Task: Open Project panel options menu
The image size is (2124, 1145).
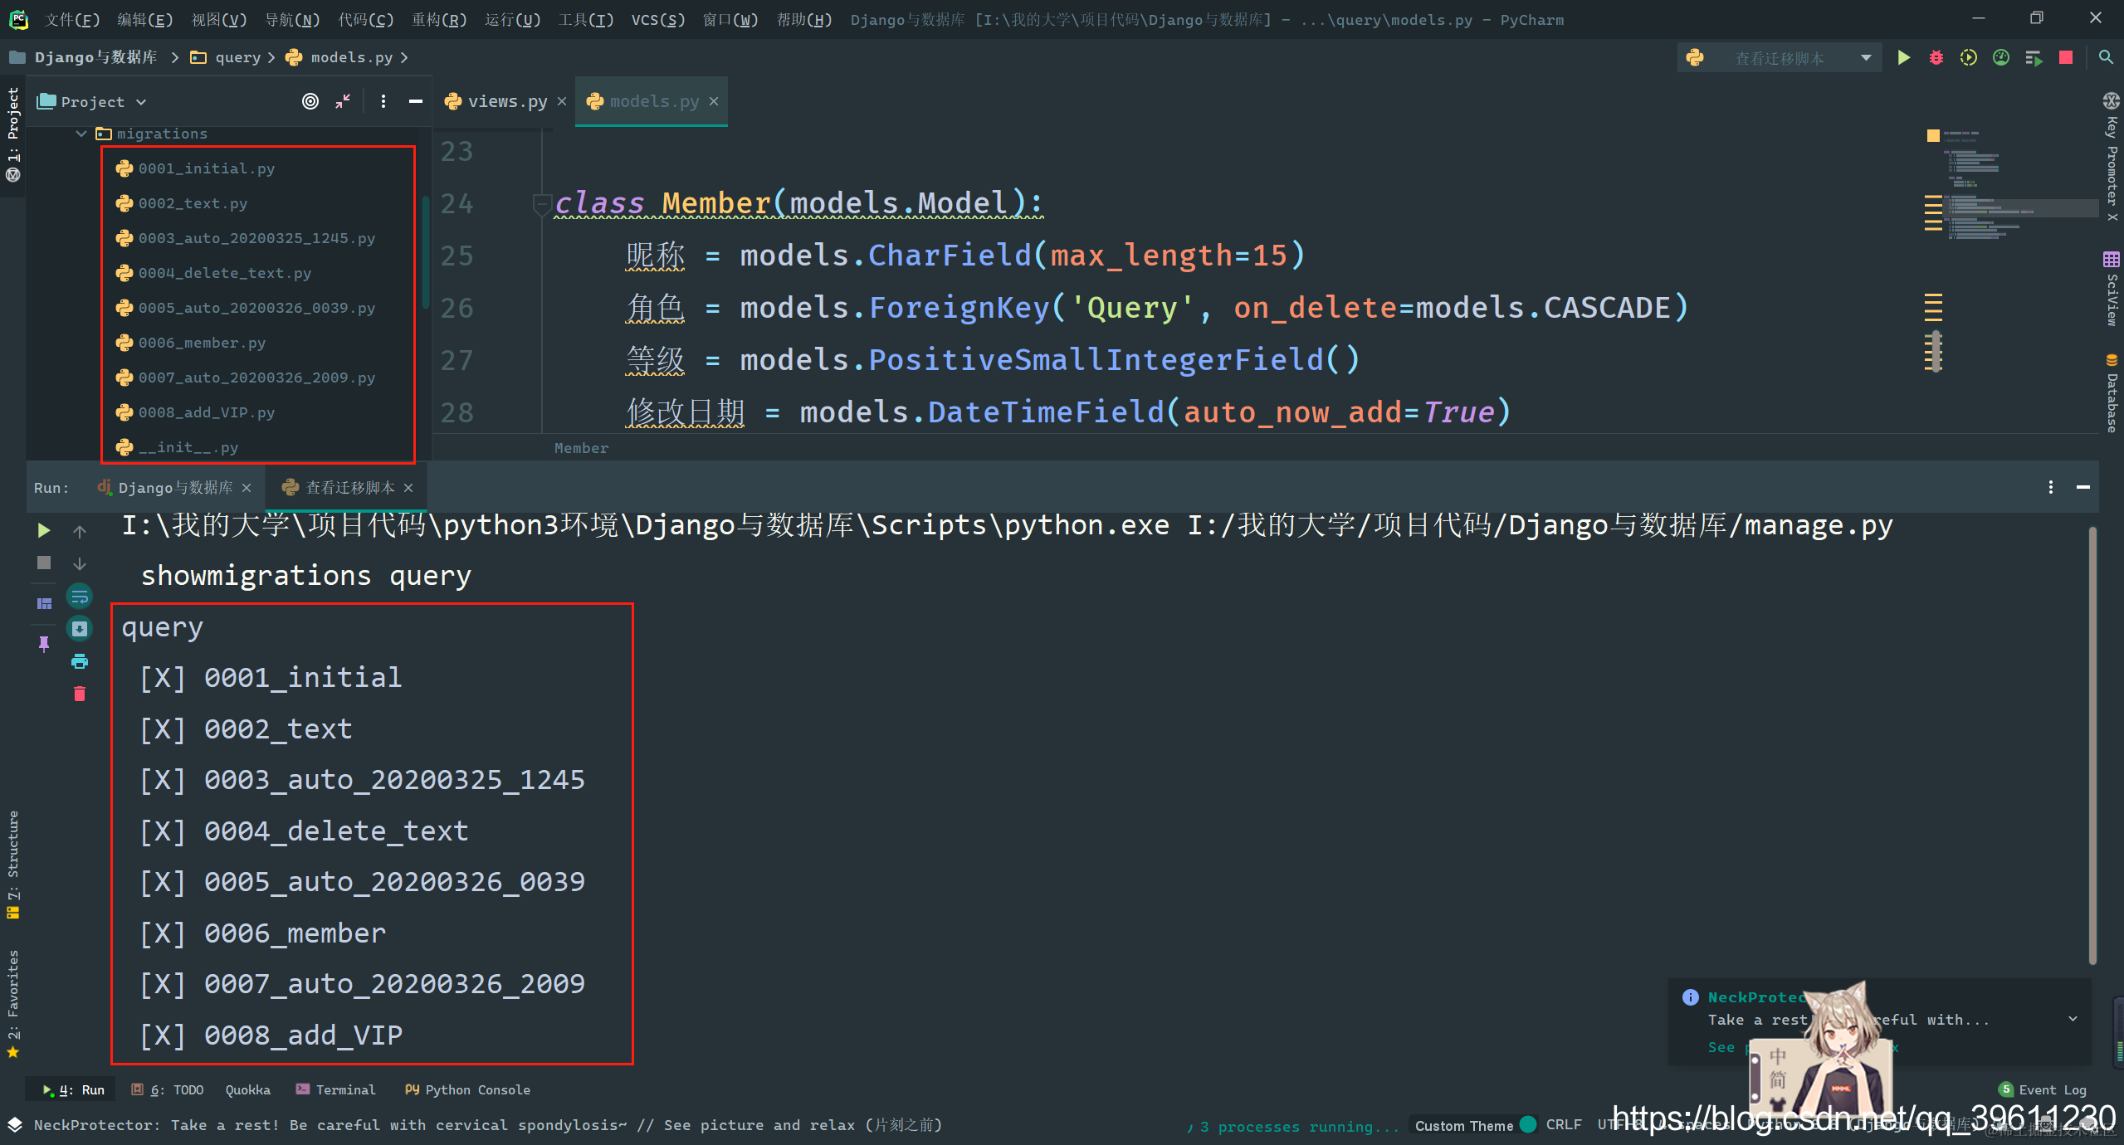Action: (x=383, y=101)
